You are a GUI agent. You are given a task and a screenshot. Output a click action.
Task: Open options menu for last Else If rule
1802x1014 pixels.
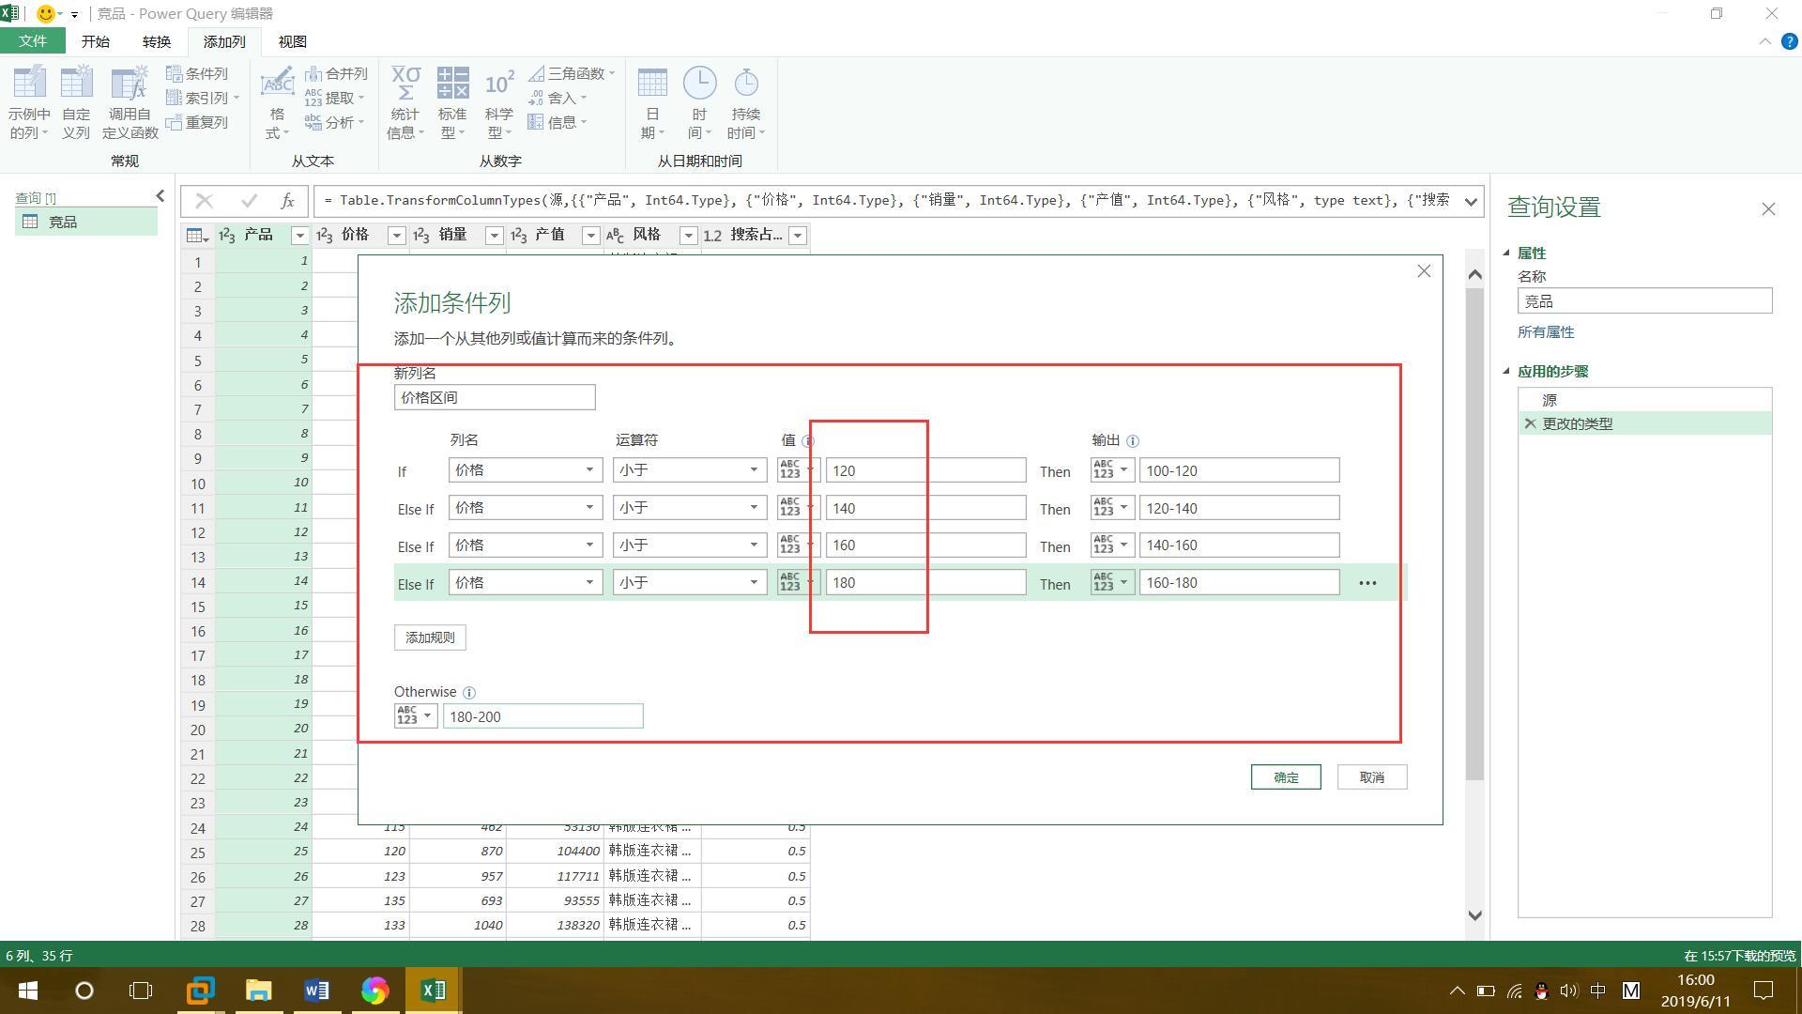click(x=1367, y=583)
